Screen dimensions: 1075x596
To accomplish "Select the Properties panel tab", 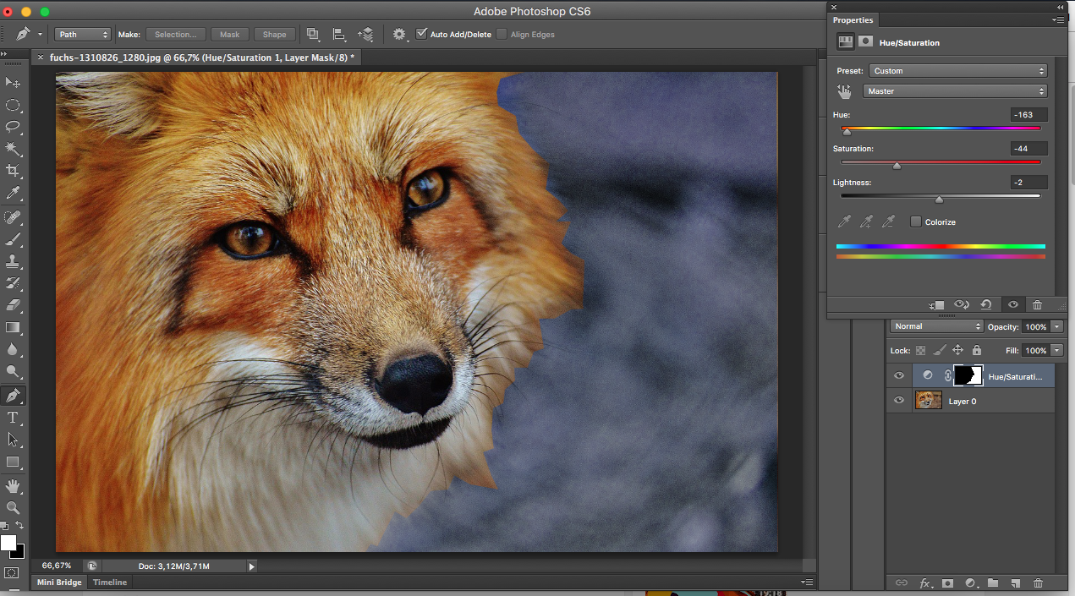I will click(853, 19).
